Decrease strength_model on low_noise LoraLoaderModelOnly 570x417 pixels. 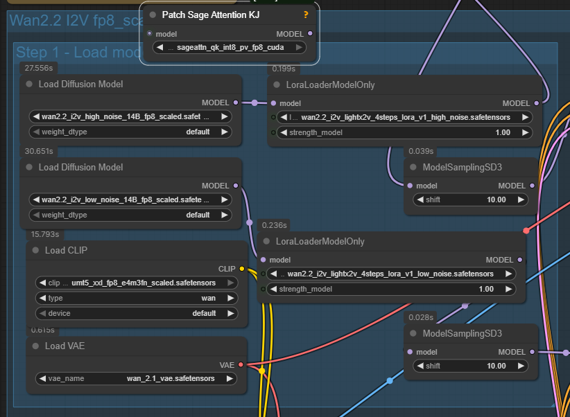tap(274, 289)
